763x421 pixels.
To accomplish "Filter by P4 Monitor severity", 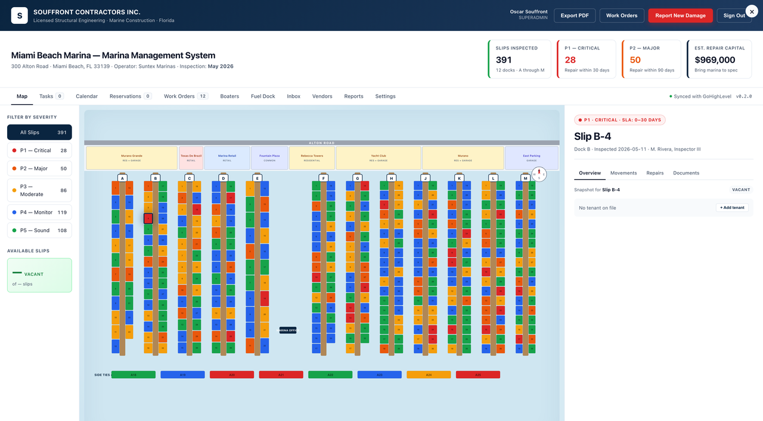I will pos(39,212).
